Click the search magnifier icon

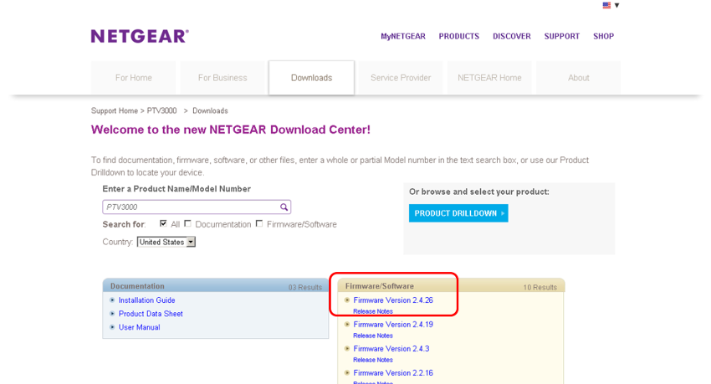284,207
